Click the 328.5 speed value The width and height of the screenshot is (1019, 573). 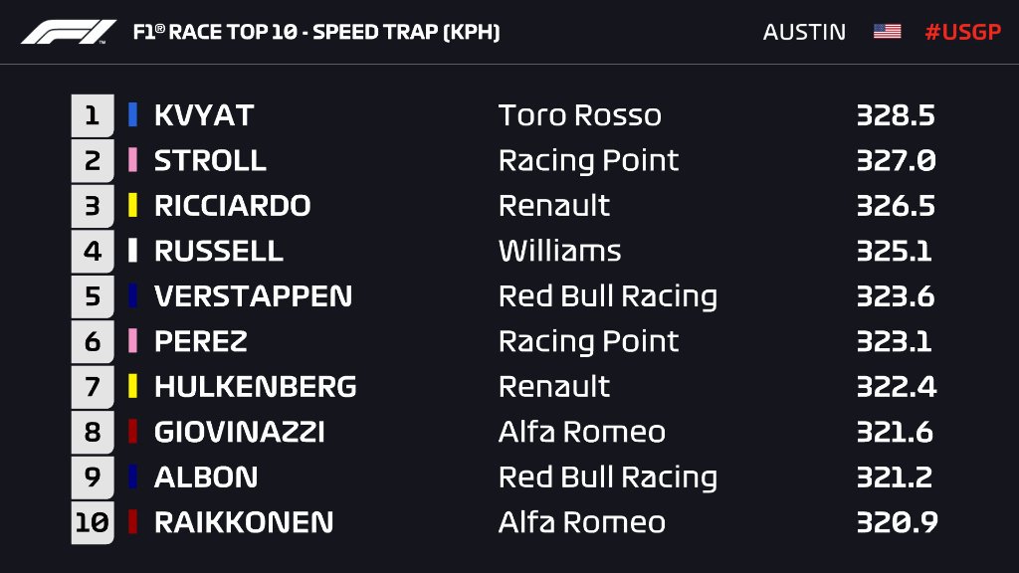pyautogui.click(x=896, y=115)
